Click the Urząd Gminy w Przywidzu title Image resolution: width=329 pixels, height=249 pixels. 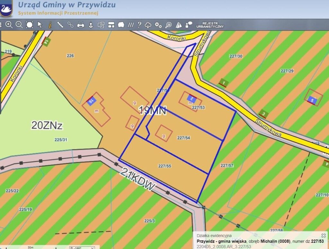[x=67, y=5]
